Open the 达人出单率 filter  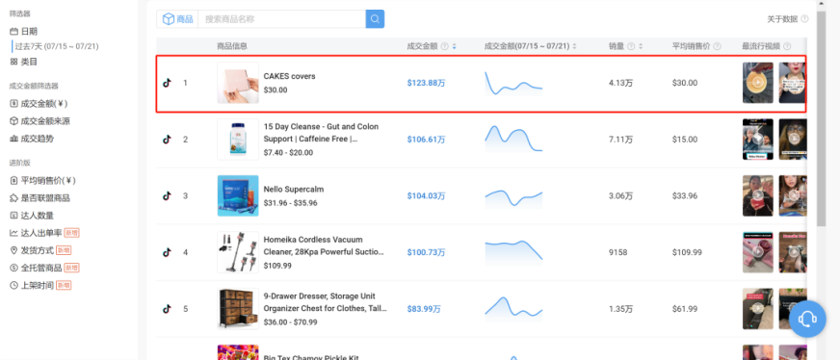45,233
